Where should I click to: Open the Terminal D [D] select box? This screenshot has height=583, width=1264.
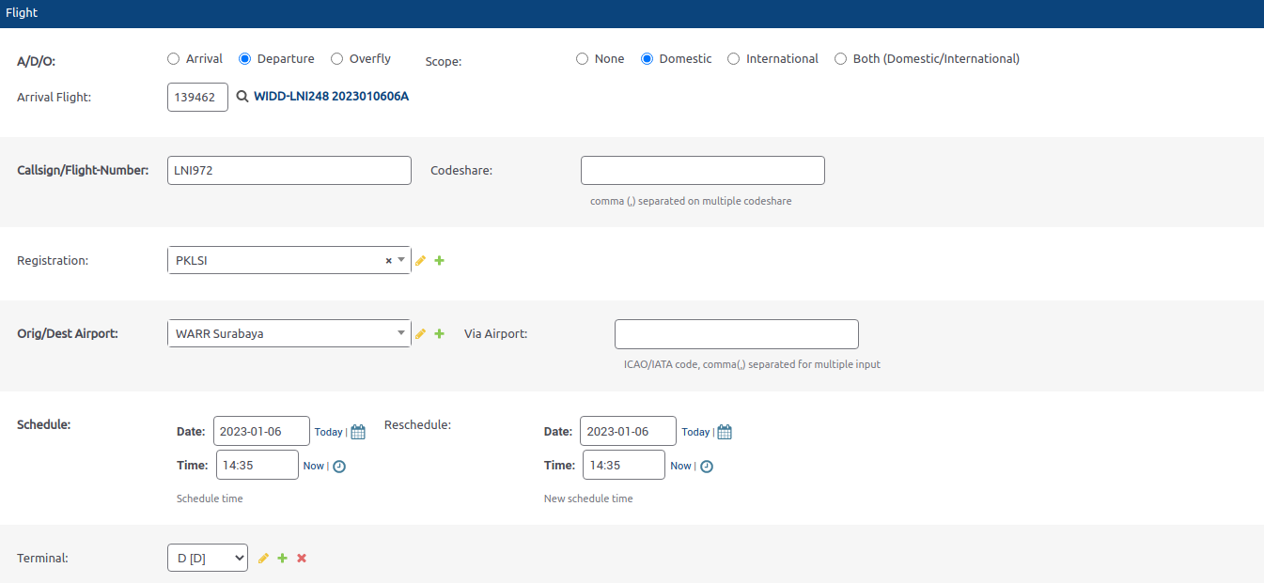pos(208,558)
